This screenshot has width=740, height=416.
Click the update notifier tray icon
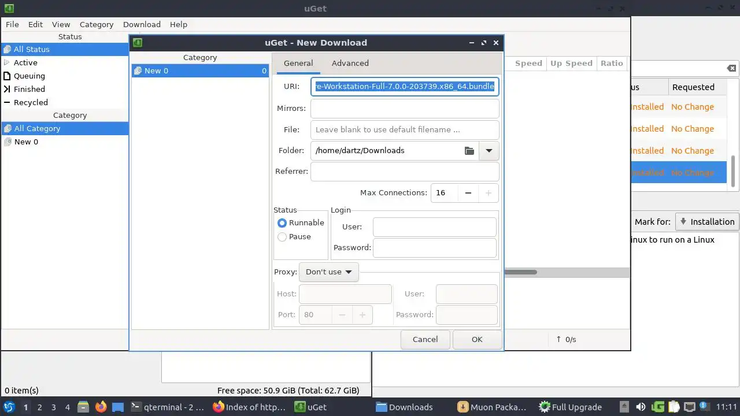(704, 407)
